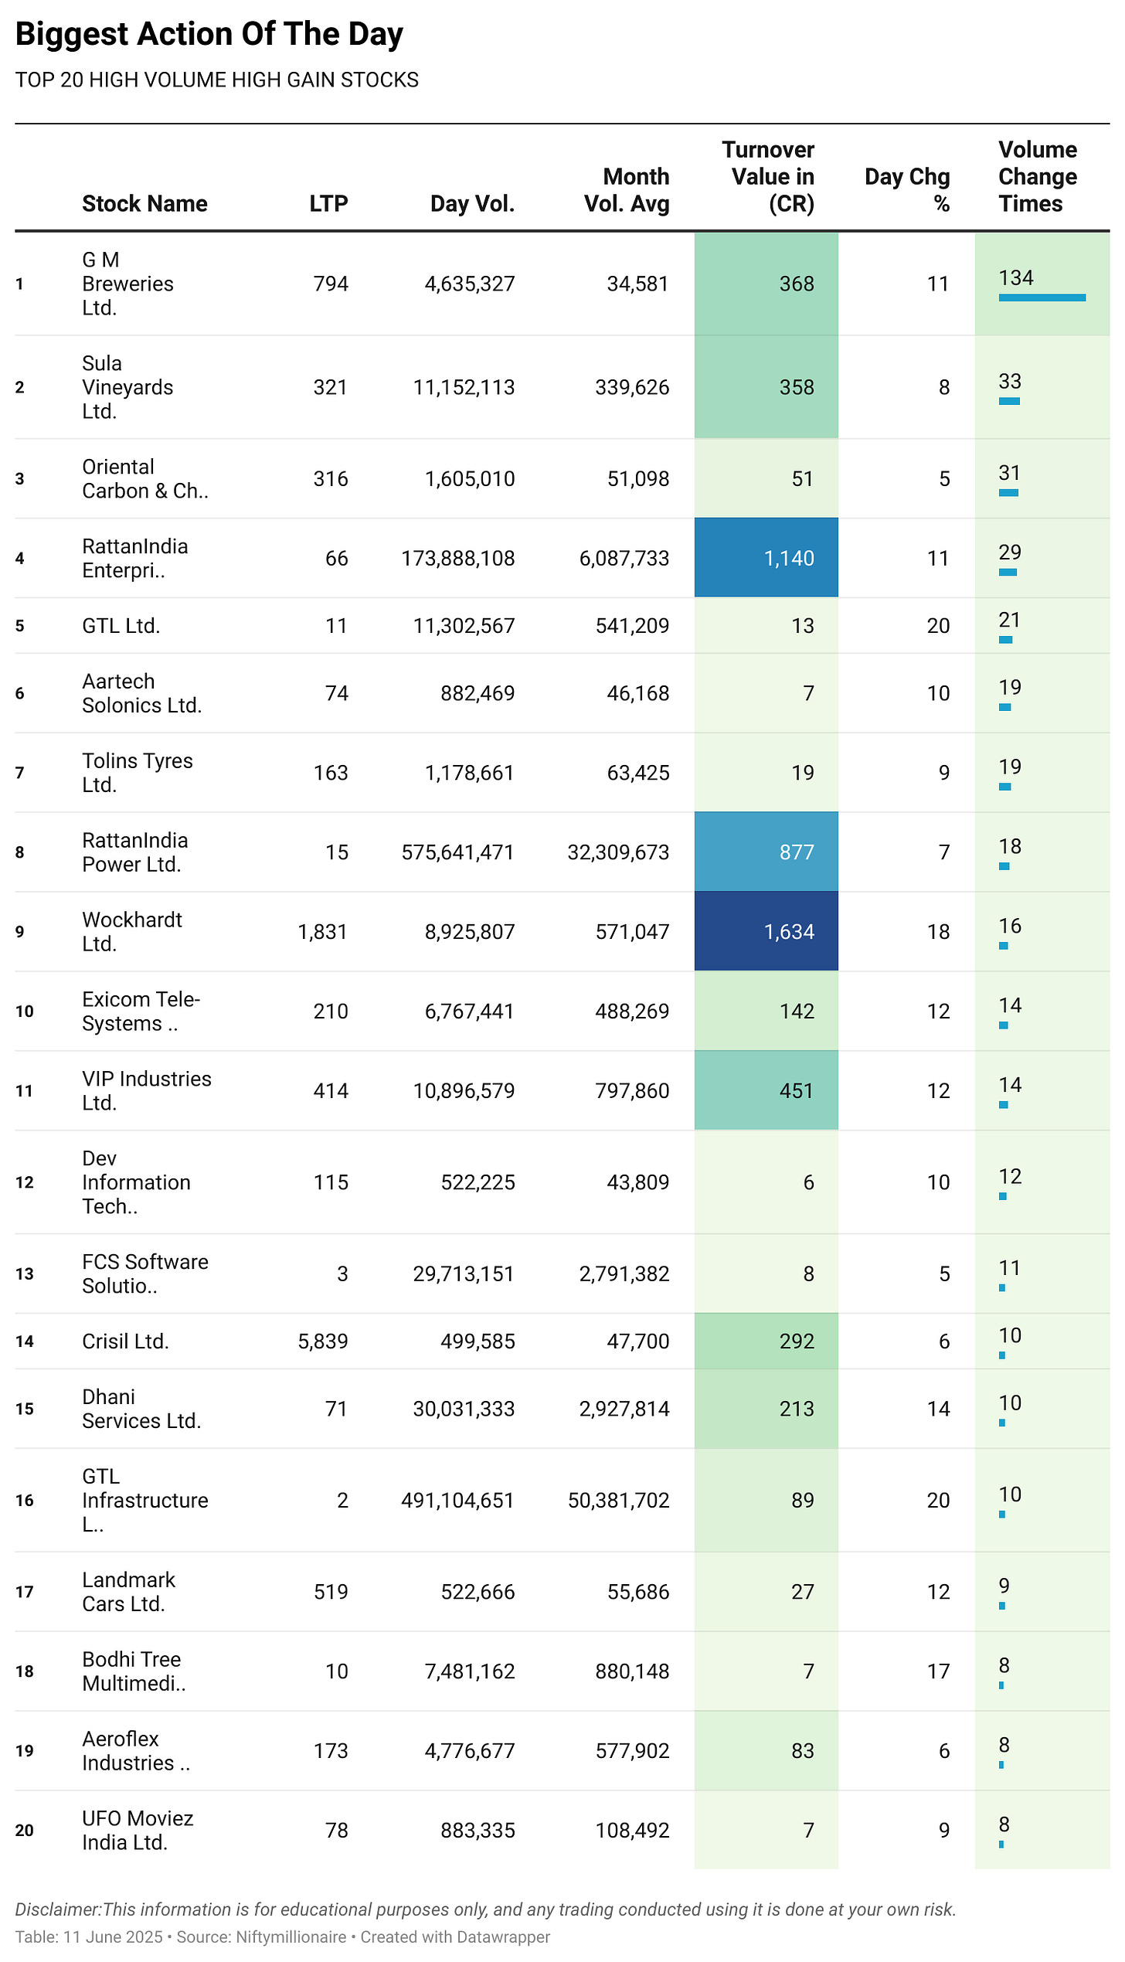Click month average volume 50,381,702
1125x1962 pixels.
click(x=619, y=1500)
